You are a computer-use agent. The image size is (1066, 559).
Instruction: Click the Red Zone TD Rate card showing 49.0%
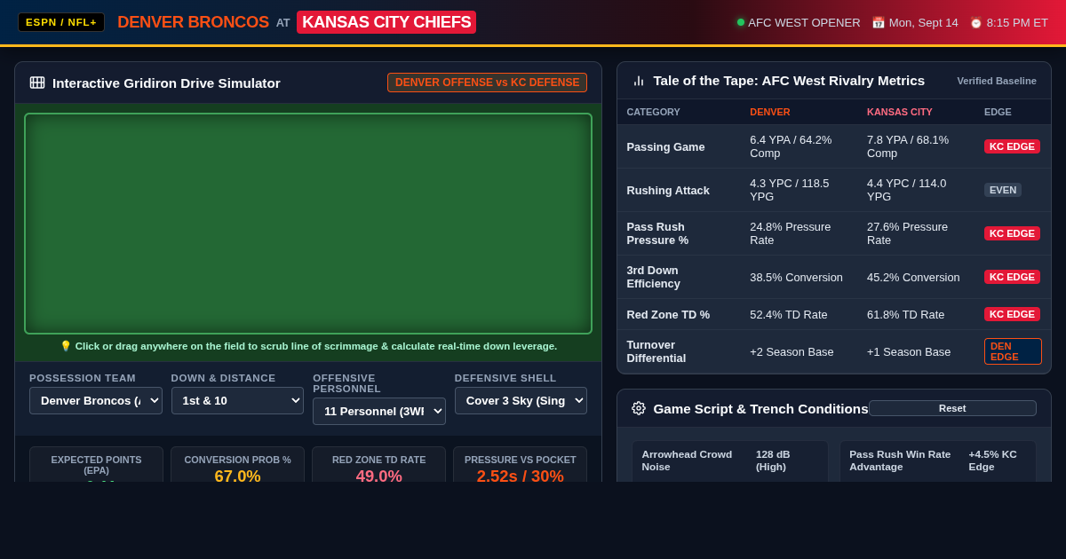click(379, 465)
